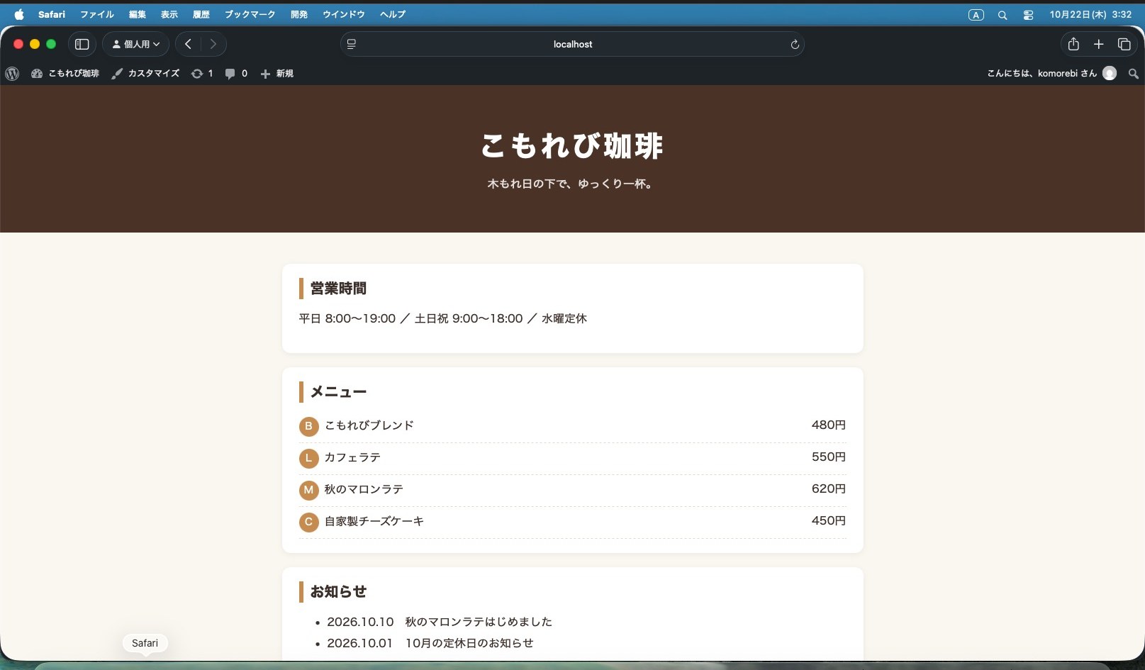Open the Safari menu in menu bar
Screen dimensions: 1145x670
coord(52,14)
